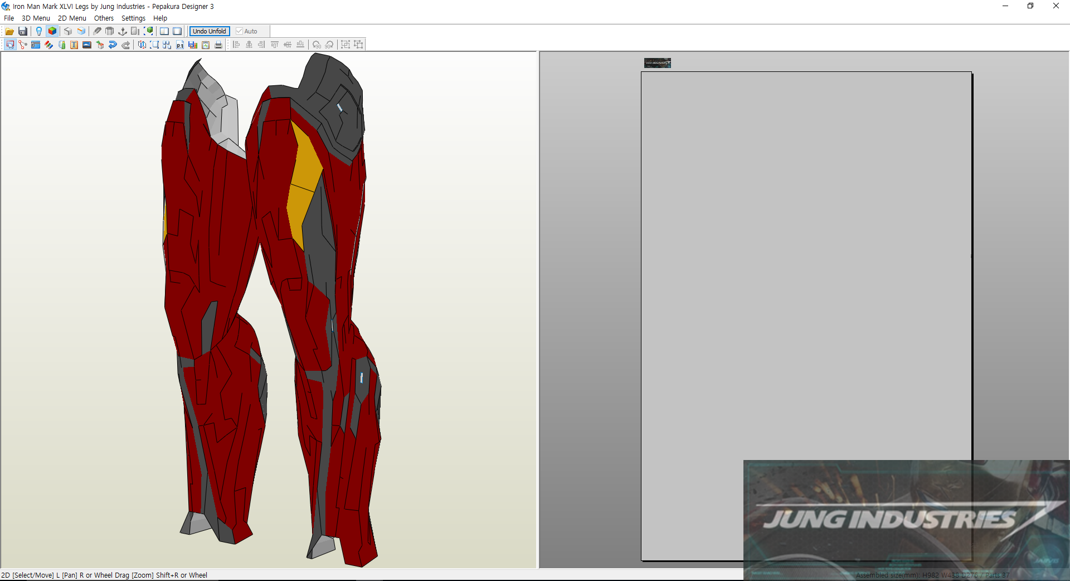
Task: Click the align bottom icon
Action: point(300,45)
